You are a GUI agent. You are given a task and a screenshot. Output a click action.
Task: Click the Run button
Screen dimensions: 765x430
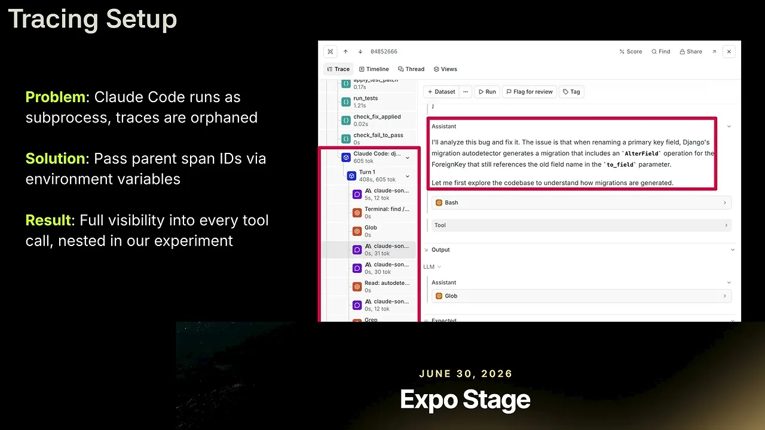[x=486, y=92]
